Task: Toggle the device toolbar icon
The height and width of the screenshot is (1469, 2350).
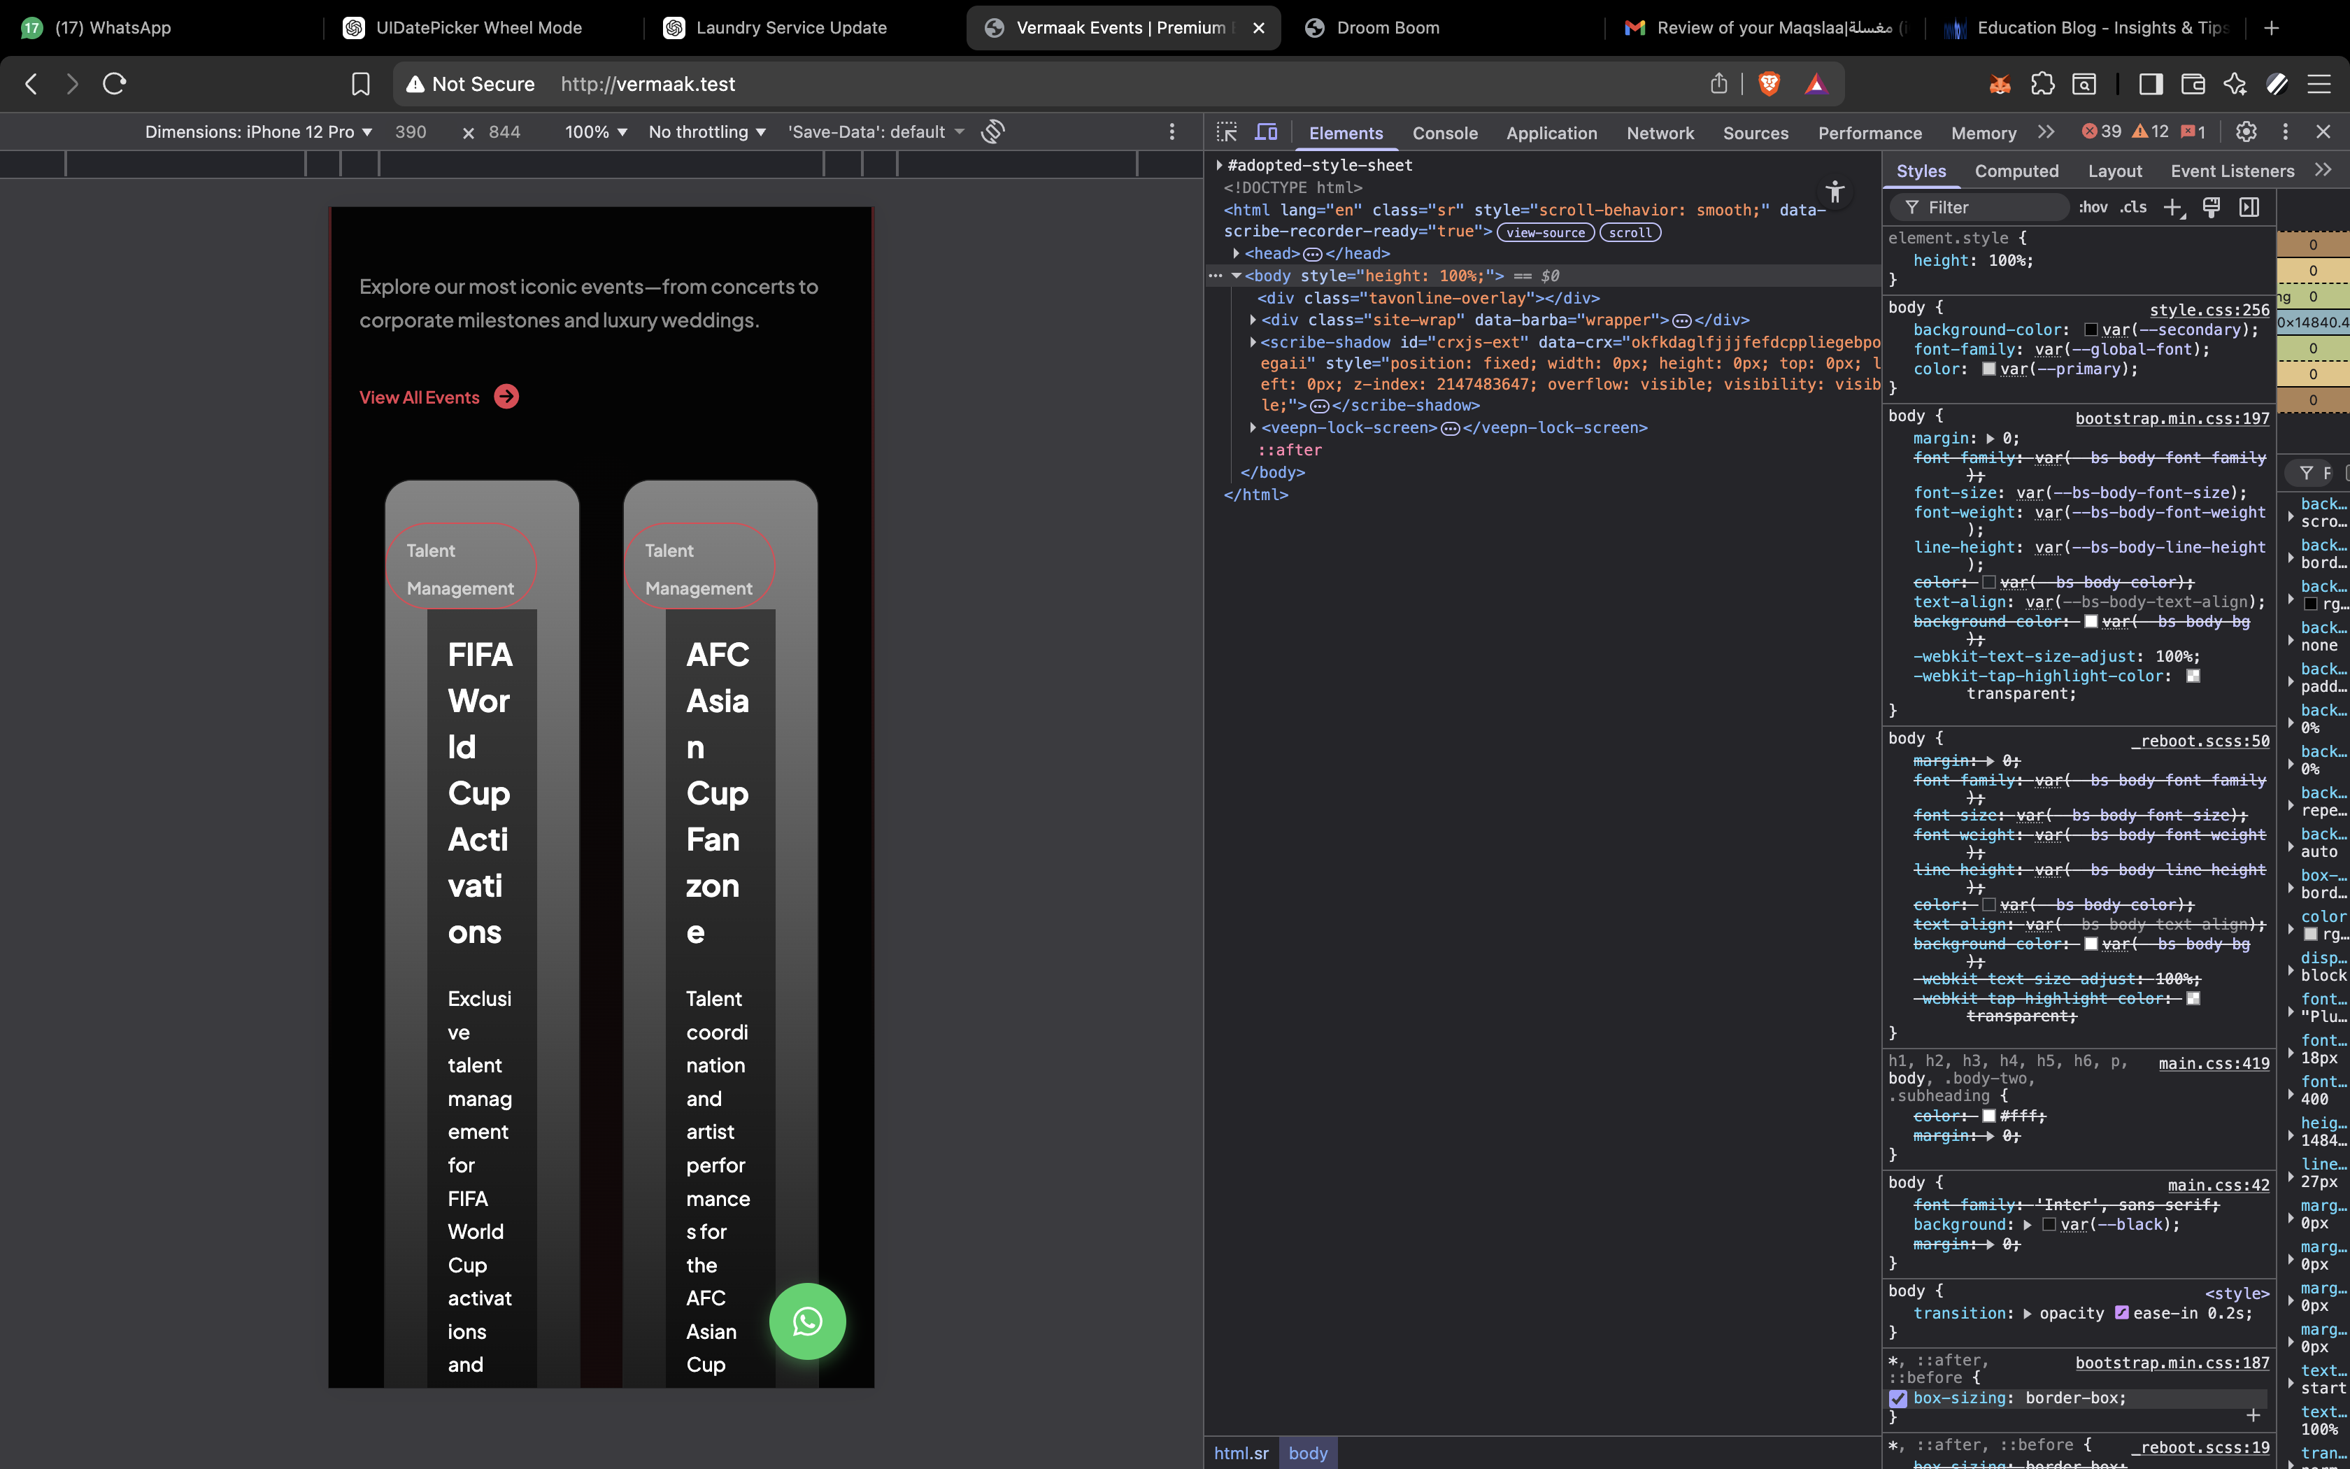Action: (1267, 132)
